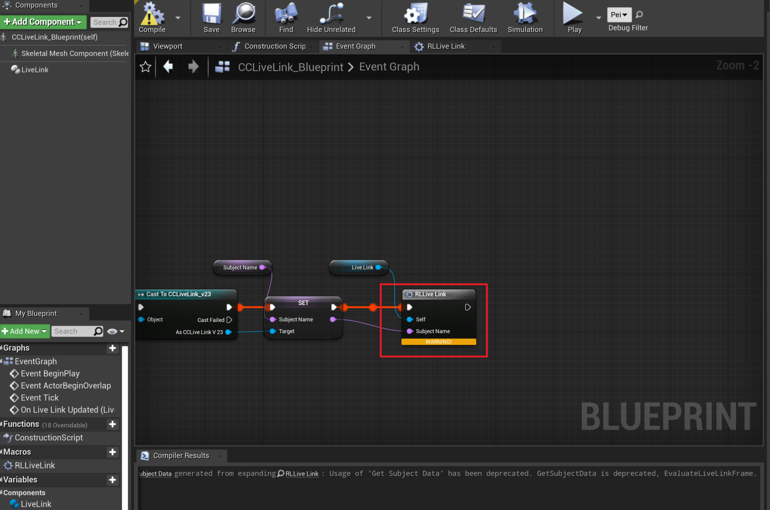
Task: Open Class Defaults
Action: (473, 18)
